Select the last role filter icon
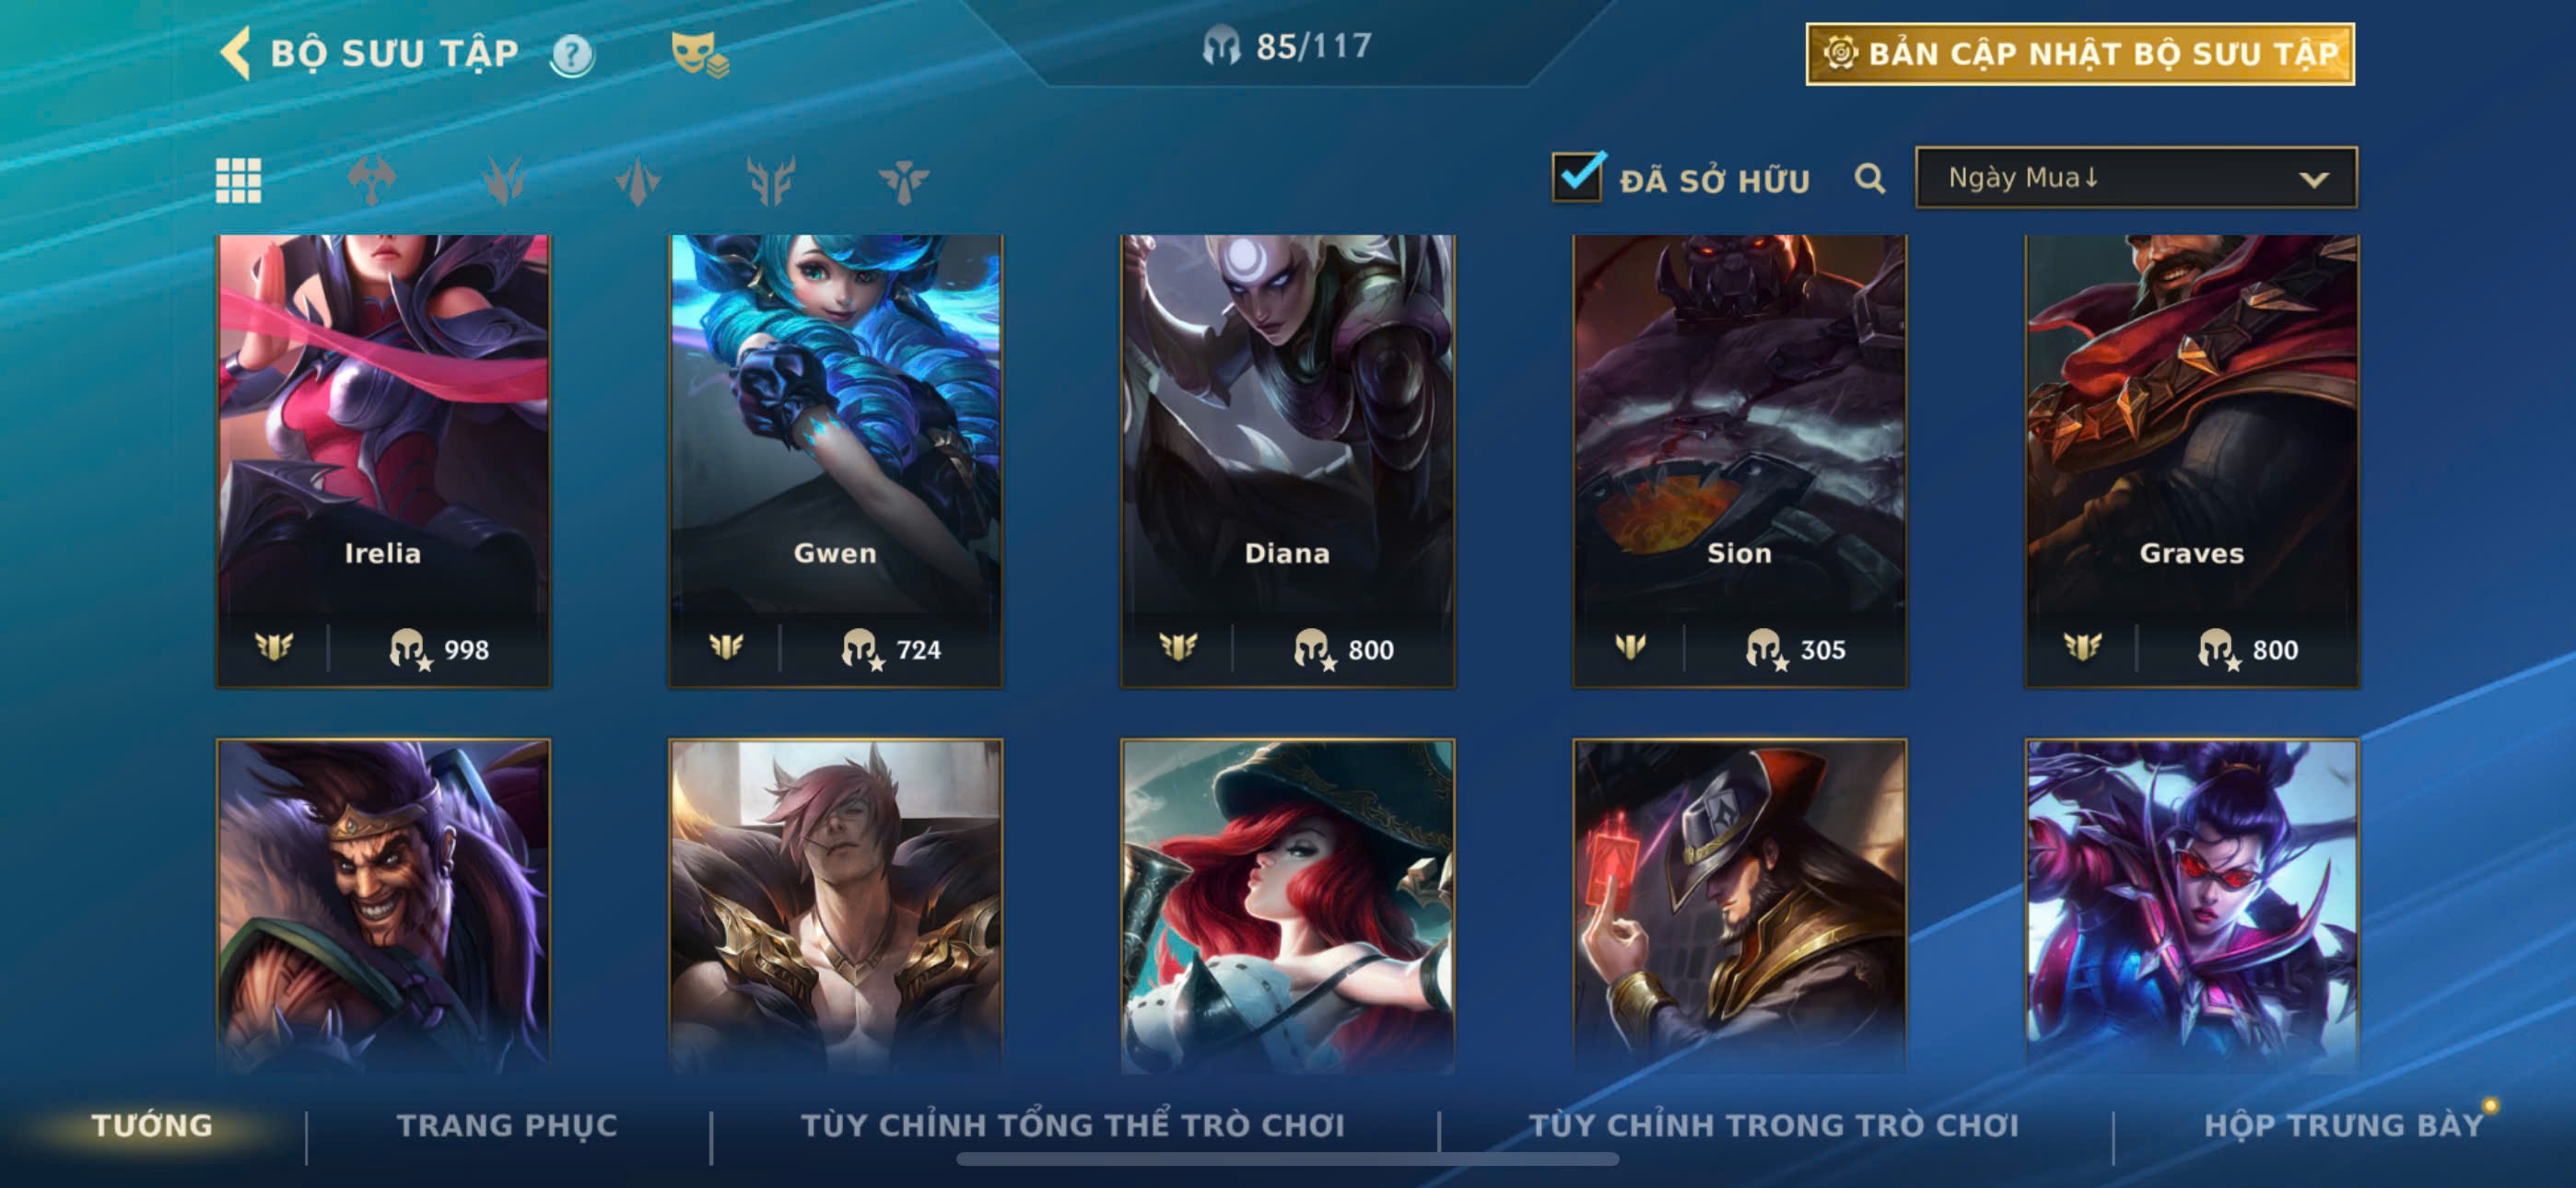 903,180
